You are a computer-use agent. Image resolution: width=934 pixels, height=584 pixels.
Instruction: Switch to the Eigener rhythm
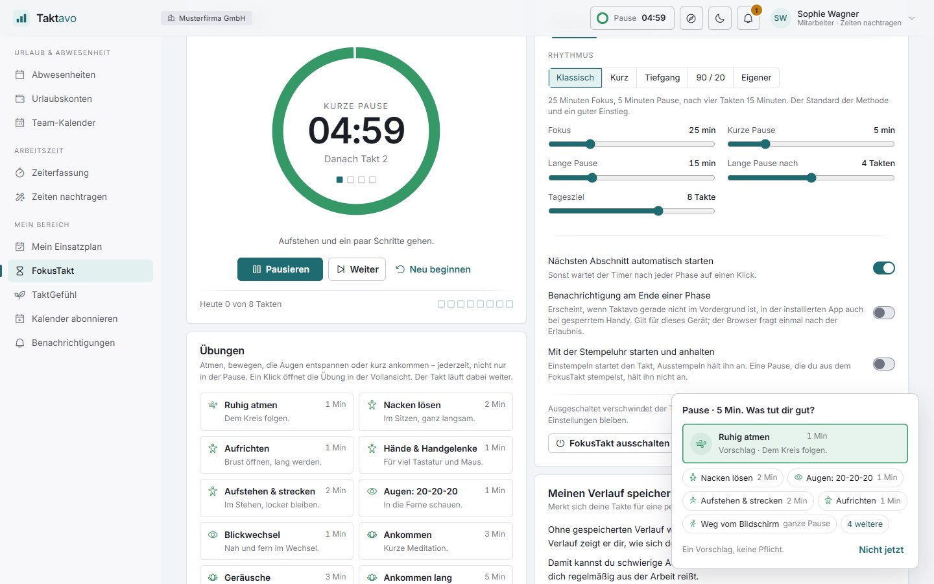756,78
